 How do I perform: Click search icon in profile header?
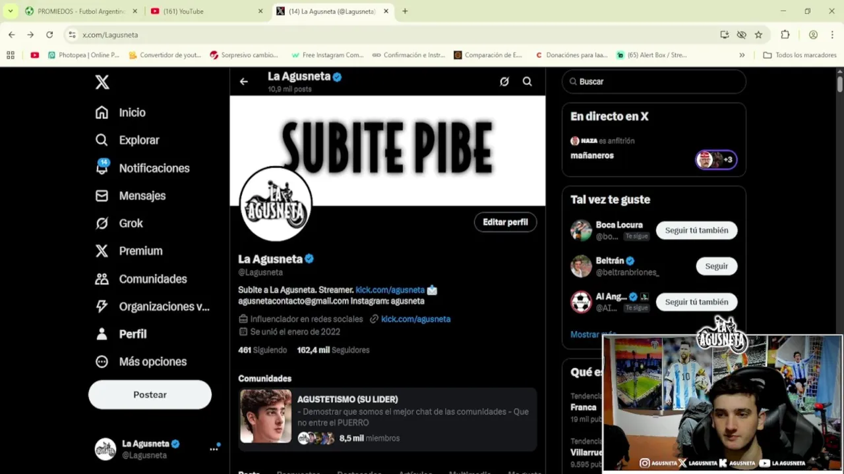(527, 82)
